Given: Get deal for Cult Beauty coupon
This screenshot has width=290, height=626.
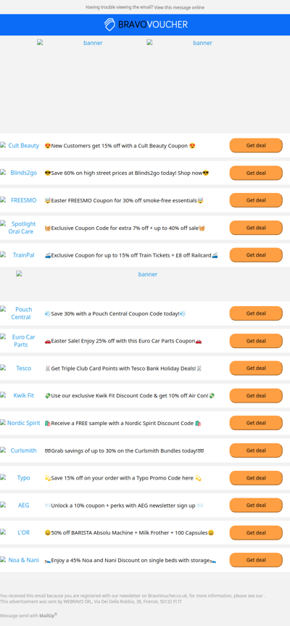Looking at the screenshot, I should 256,145.
